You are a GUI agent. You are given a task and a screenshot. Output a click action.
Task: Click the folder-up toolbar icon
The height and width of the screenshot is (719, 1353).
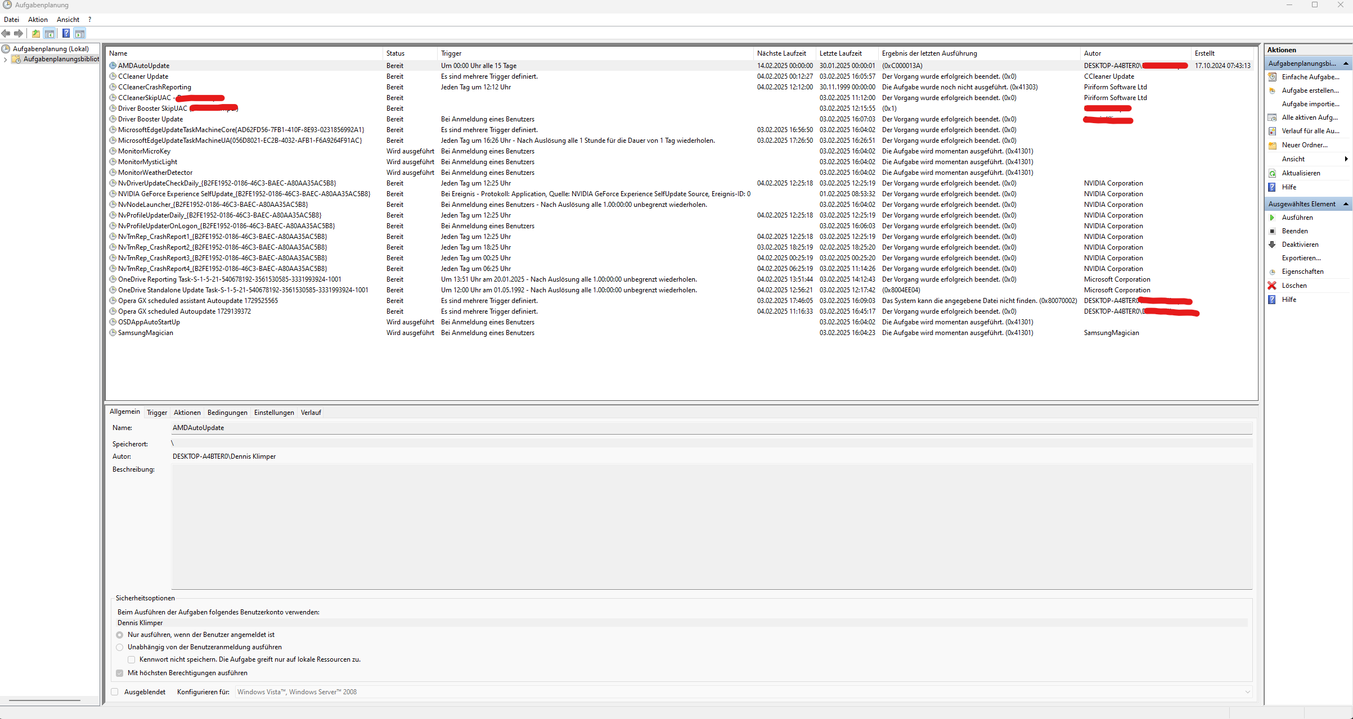pyautogui.click(x=36, y=34)
